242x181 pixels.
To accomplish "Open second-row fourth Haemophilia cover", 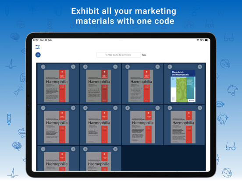I will pos(183,127).
